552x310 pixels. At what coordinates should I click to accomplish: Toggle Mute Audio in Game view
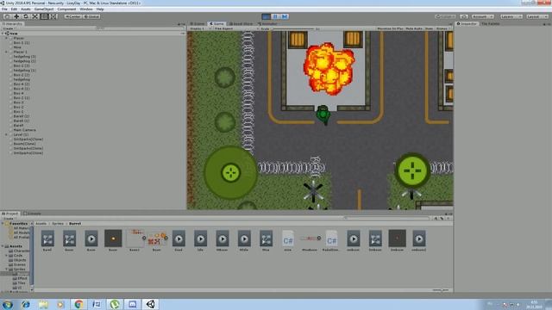[414, 28]
